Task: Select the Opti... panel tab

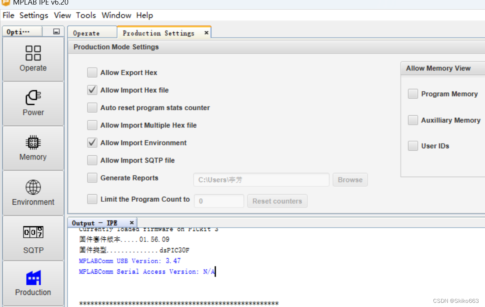Action: click(x=22, y=31)
